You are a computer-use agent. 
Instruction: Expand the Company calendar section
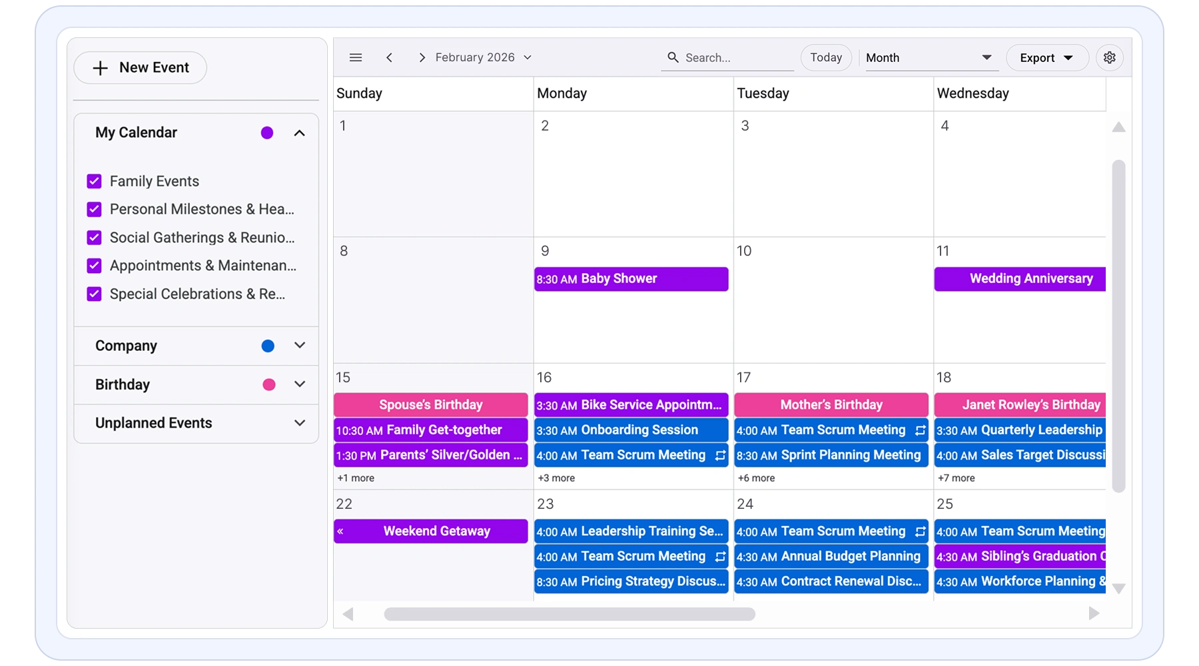click(300, 346)
